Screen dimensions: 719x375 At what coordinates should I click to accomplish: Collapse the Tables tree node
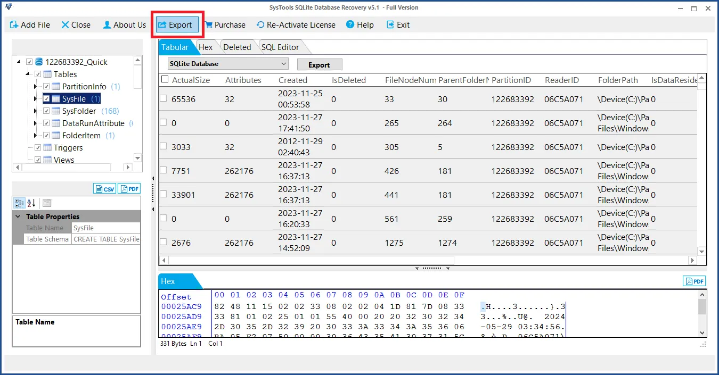28,74
